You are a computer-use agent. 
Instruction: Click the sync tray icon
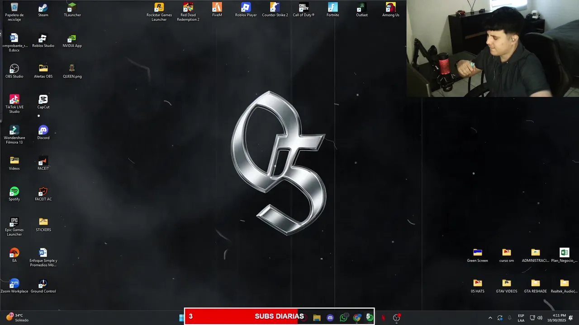pyautogui.click(x=500, y=318)
